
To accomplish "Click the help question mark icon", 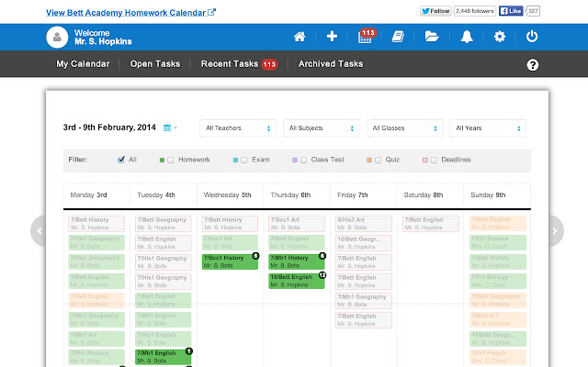I will pyautogui.click(x=532, y=65).
